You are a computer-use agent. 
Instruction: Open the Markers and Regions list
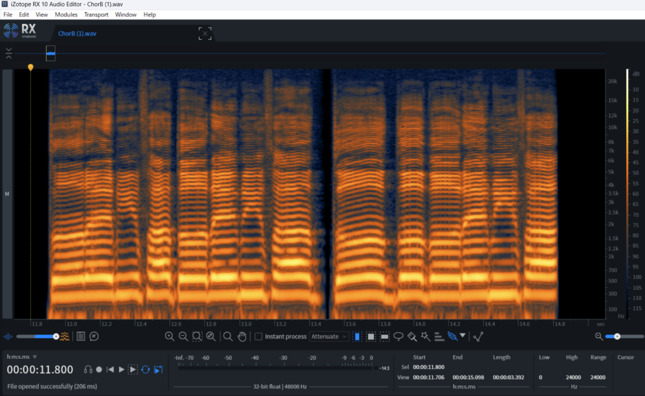81,336
